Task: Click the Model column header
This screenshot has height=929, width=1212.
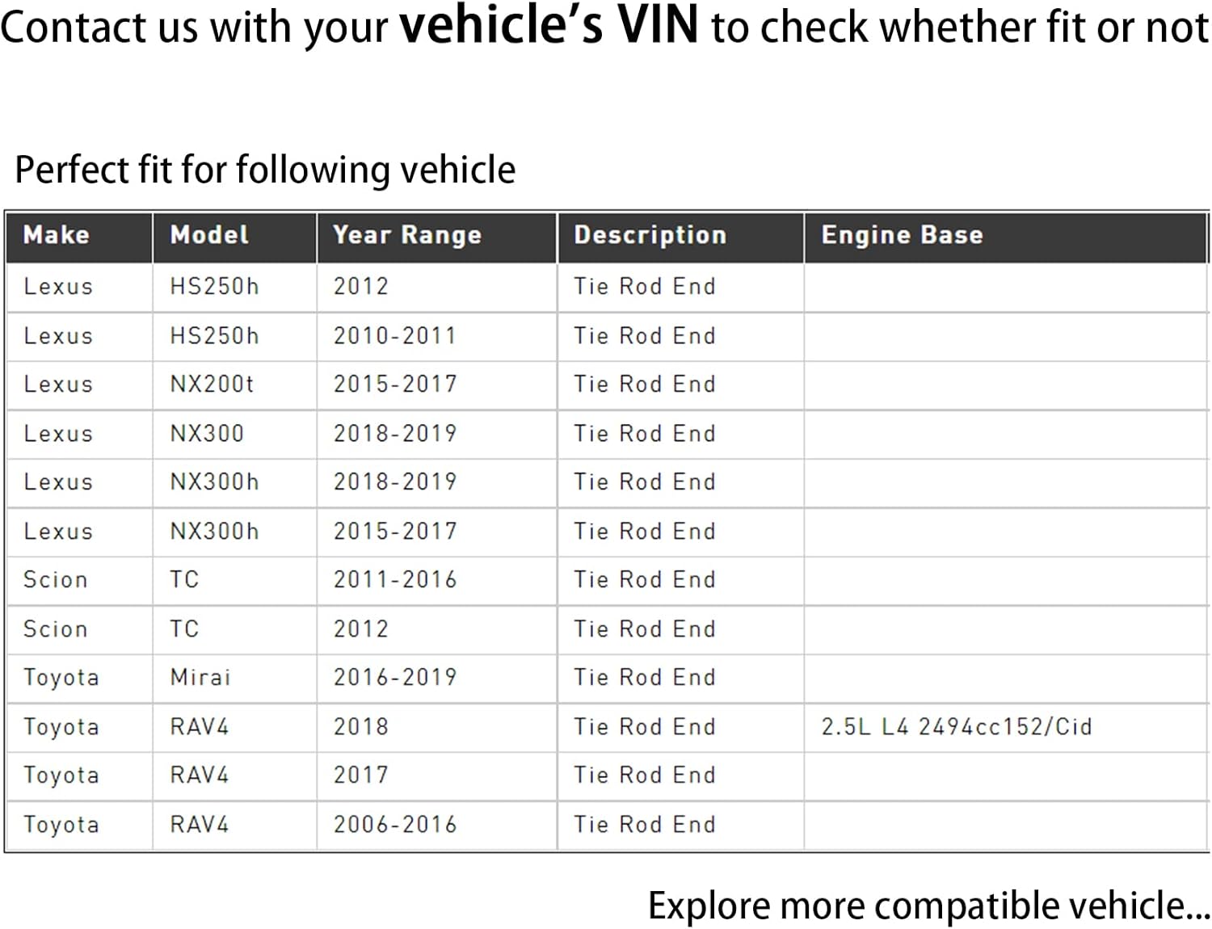Action: (209, 235)
